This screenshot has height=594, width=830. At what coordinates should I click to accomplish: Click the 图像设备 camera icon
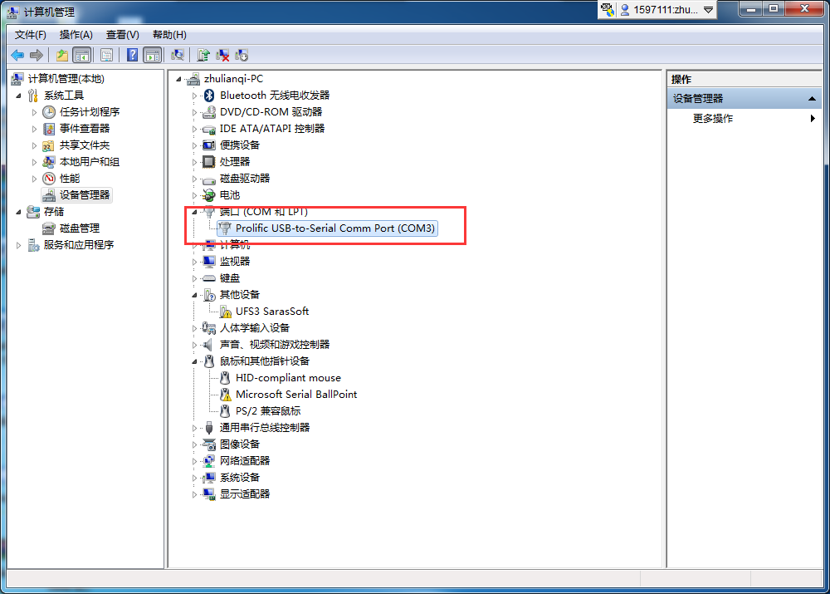pyautogui.click(x=209, y=444)
